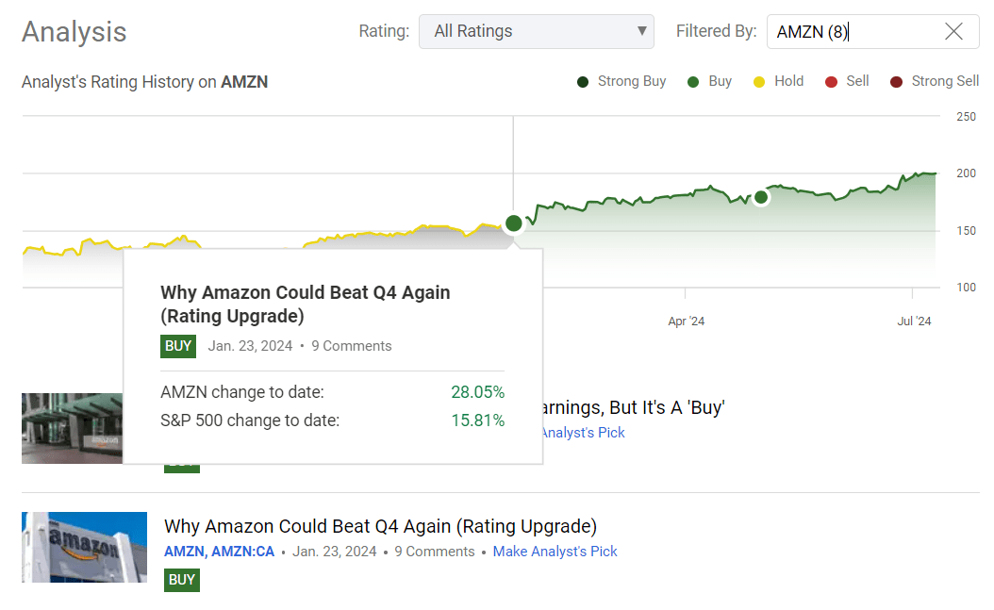Click the Amazon sign thumbnail image
Viewport: 994px width, 610px height.
coord(84,548)
